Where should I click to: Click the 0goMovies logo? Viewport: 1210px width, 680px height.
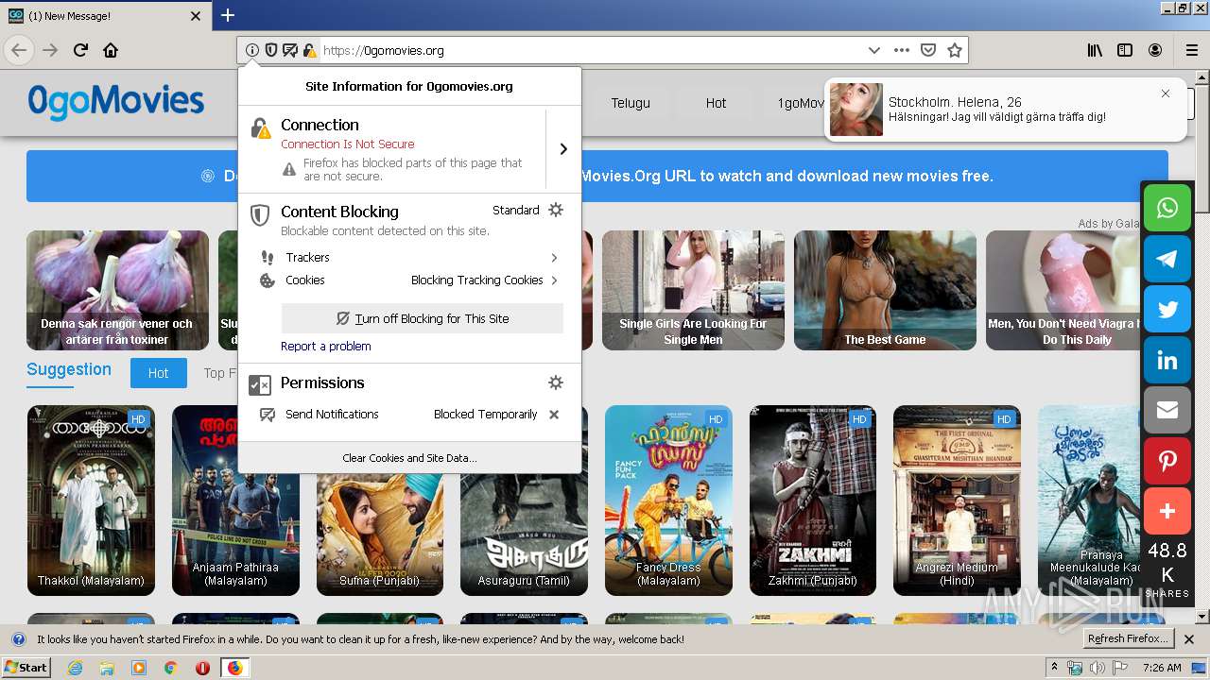click(115, 101)
